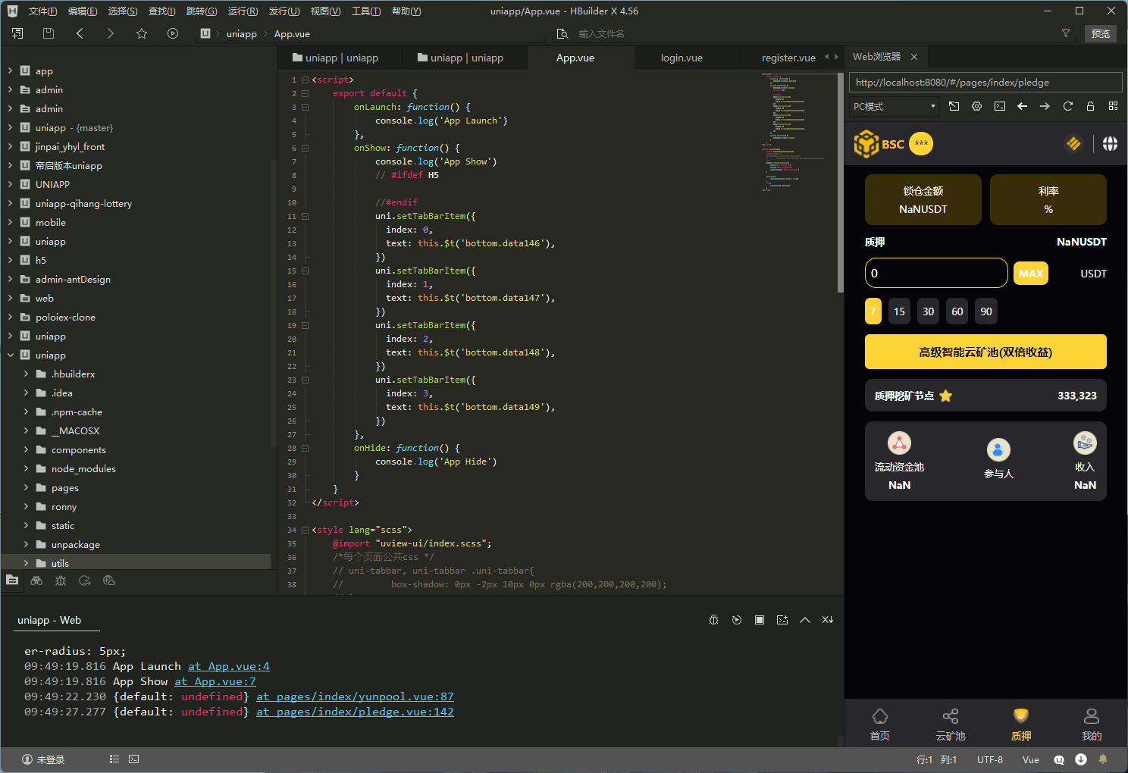Open the 运行(R) menu
1128x773 pixels.
click(243, 11)
